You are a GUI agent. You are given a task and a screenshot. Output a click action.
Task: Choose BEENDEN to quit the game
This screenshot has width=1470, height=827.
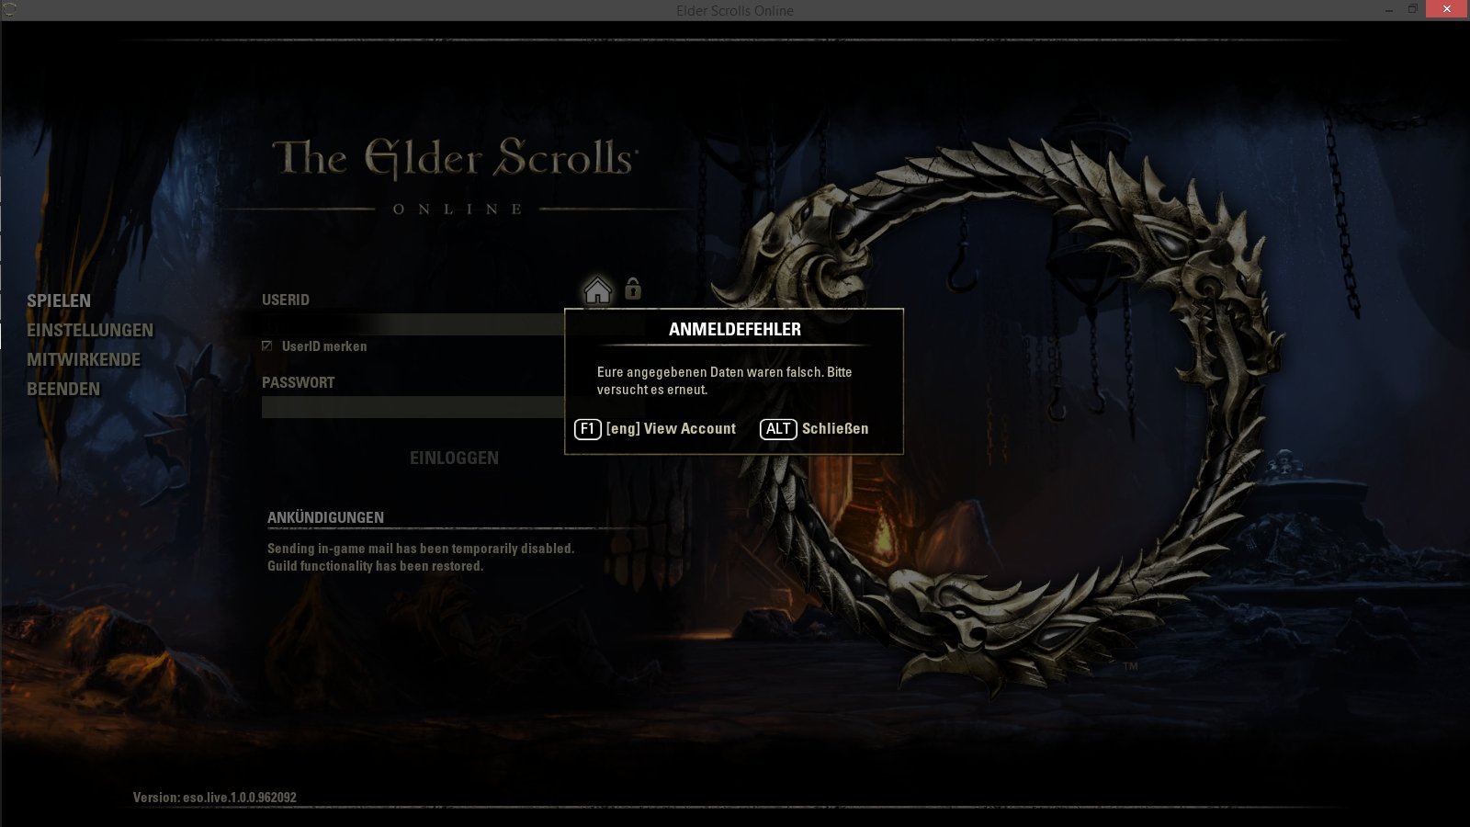[x=63, y=389]
